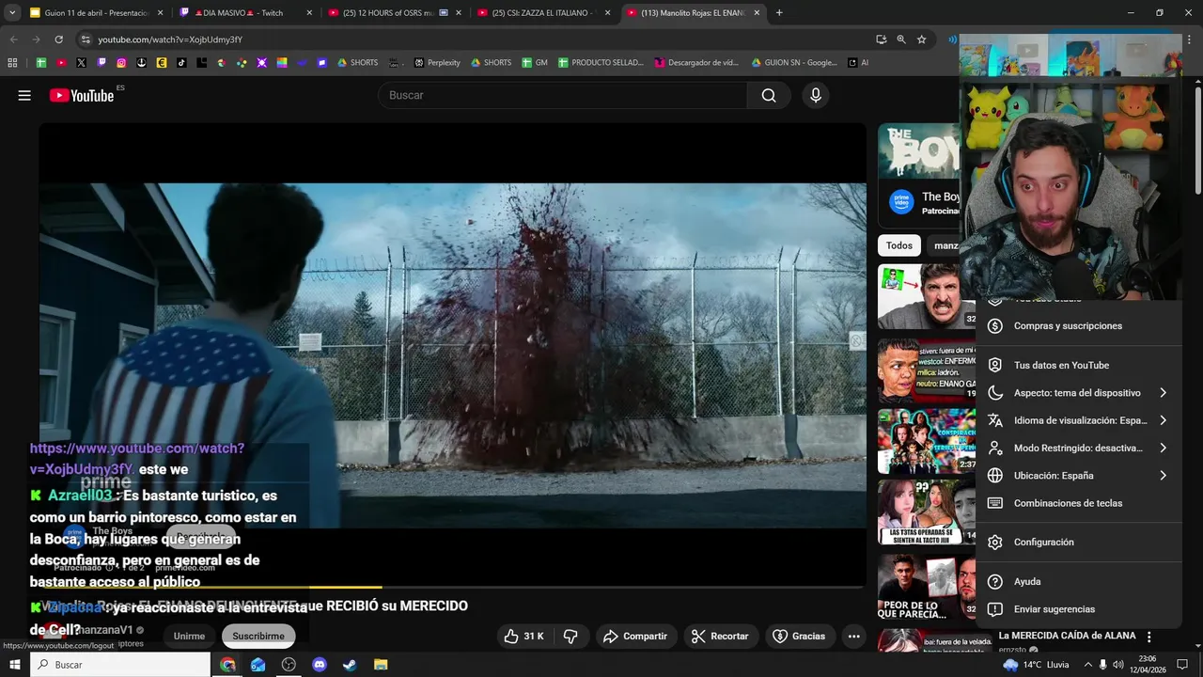Start voice search with the microphone
This screenshot has height=677, width=1203.
point(816,95)
